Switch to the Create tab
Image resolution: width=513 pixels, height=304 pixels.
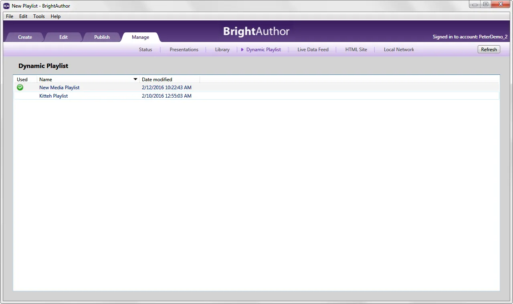tap(25, 37)
